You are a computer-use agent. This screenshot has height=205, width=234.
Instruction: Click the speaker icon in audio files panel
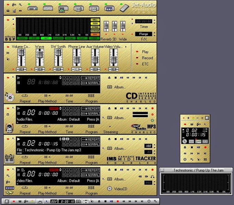(9, 128)
